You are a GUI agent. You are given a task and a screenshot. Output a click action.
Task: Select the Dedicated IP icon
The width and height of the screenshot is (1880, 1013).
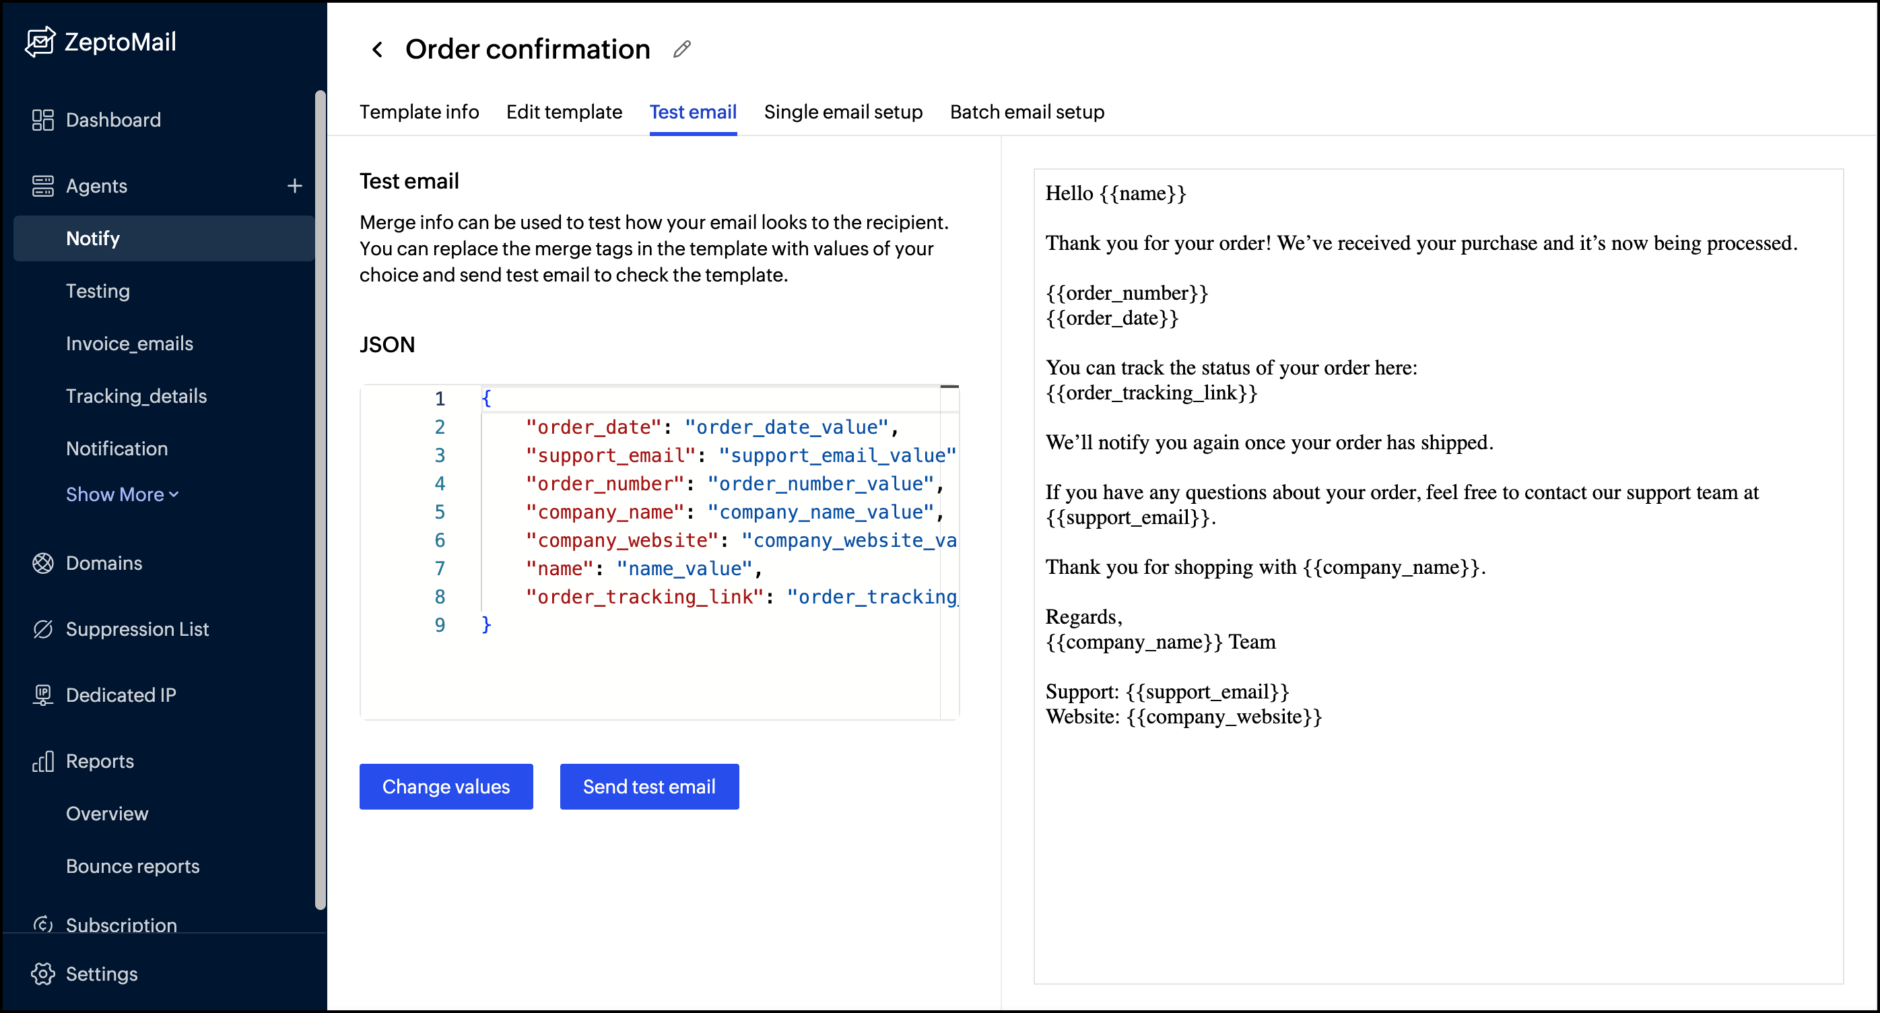pos(42,695)
